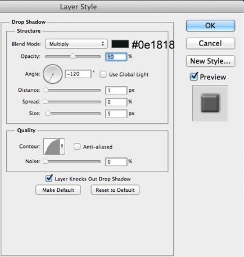The height and width of the screenshot is (257, 244).
Task: Click the OK button
Action: tap(210, 25)
